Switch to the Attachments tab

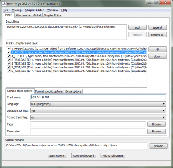tap(23, 15)
